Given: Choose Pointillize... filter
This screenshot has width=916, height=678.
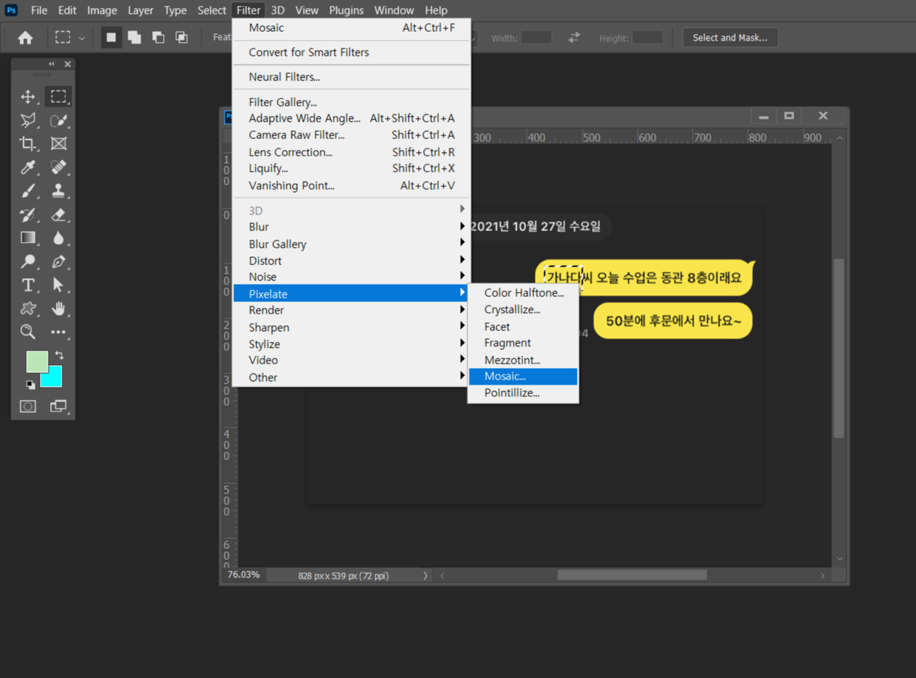Looking at the screenshot, I should tap(523, 393).
